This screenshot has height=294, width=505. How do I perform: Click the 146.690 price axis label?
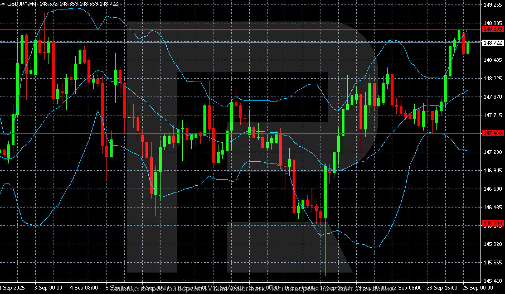(493, 189)
